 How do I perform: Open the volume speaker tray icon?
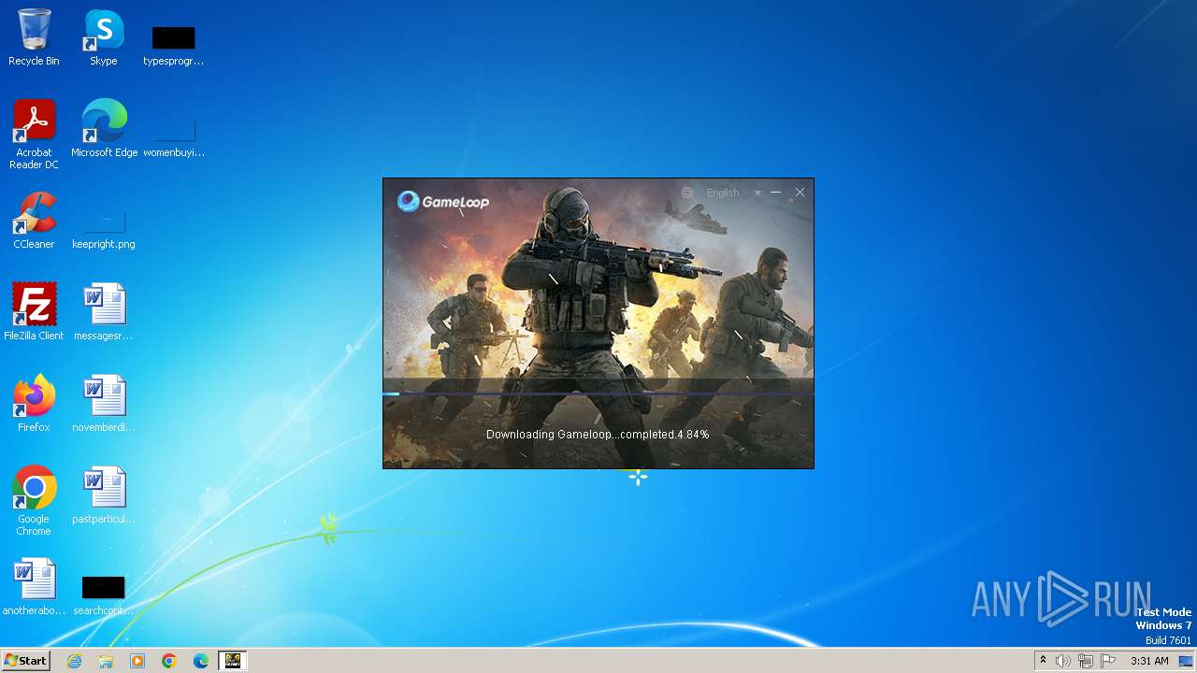click(x=1063, y=661)
